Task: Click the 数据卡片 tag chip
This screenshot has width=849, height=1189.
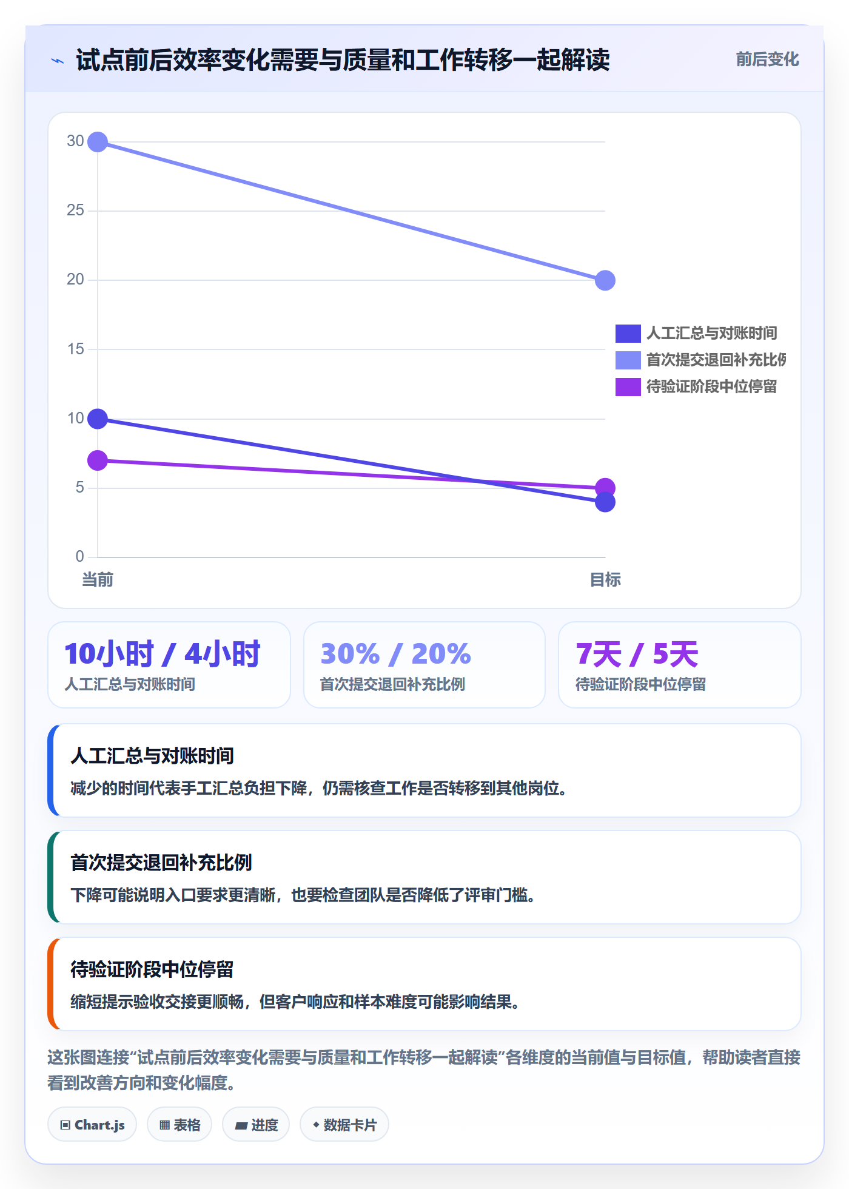Action: point(344,1125)
